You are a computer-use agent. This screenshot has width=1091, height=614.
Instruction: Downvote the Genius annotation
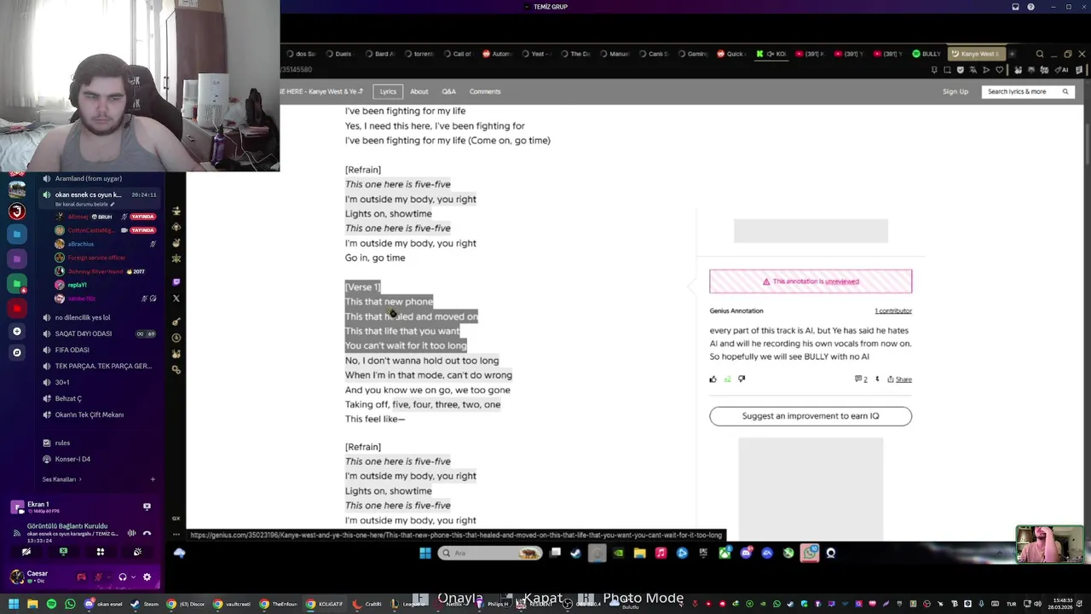pyautogui.click(x=742, y=379)
